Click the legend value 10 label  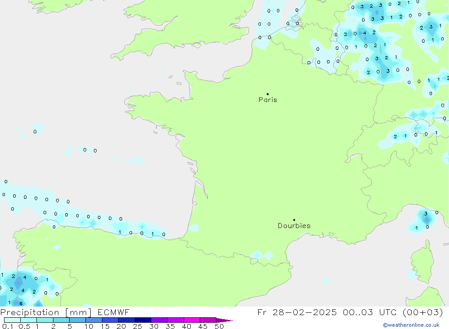[x=89, y=326]
